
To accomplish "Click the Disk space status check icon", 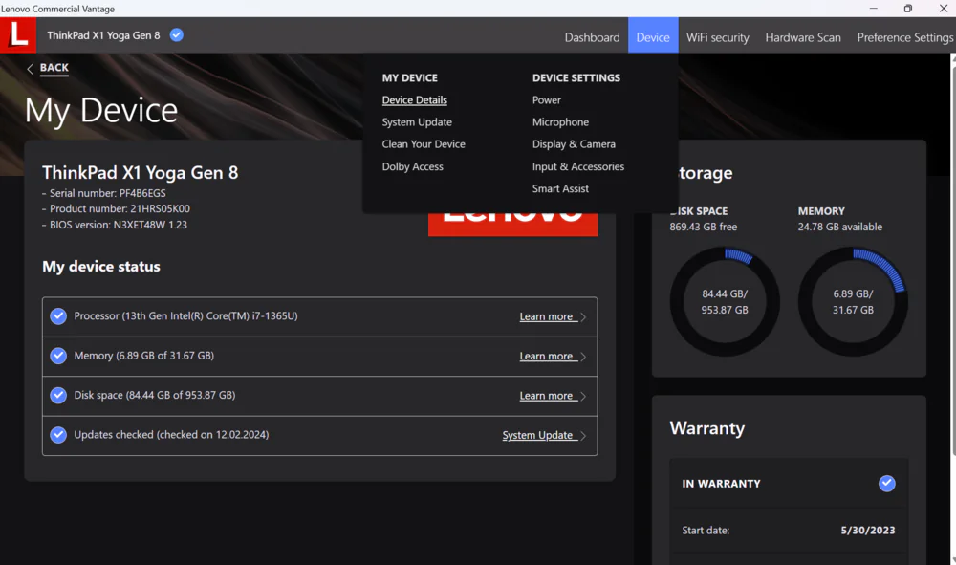I will click(x=58, y=396).
